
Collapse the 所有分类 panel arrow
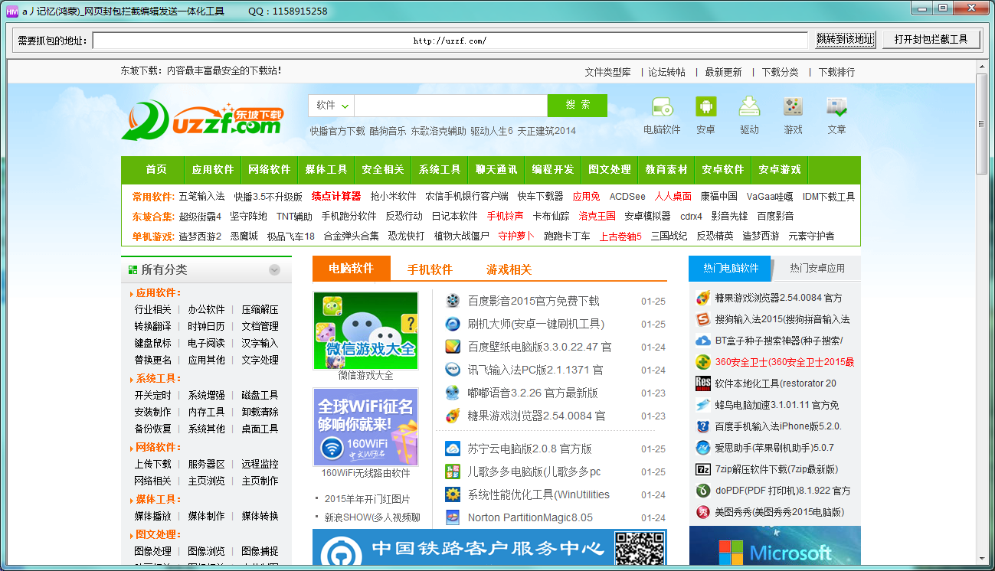[x=274, y=269]
